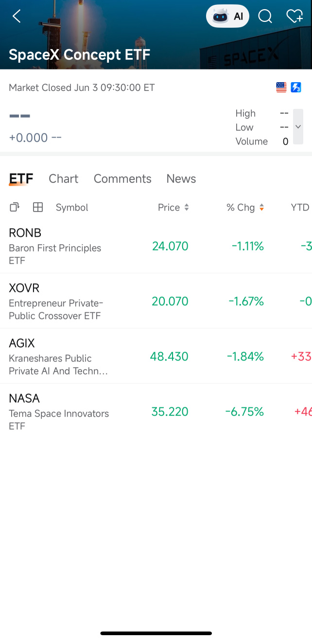312x641 pixels.
Task: Select the ETF tab
Action: click(x=21, y=179)
